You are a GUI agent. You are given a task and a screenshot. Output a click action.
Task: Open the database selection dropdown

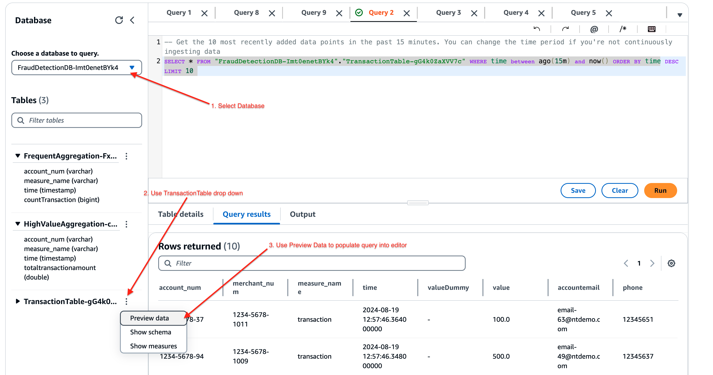77,68
